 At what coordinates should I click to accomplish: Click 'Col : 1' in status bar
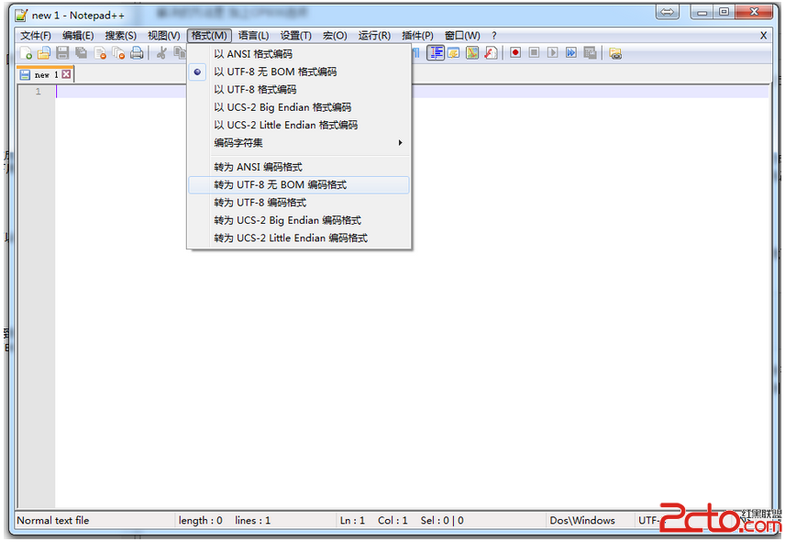coord(392,521)
